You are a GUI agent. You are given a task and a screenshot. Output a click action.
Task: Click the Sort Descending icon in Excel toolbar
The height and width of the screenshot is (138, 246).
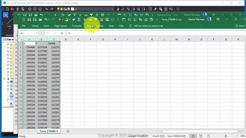coord(135,20)
